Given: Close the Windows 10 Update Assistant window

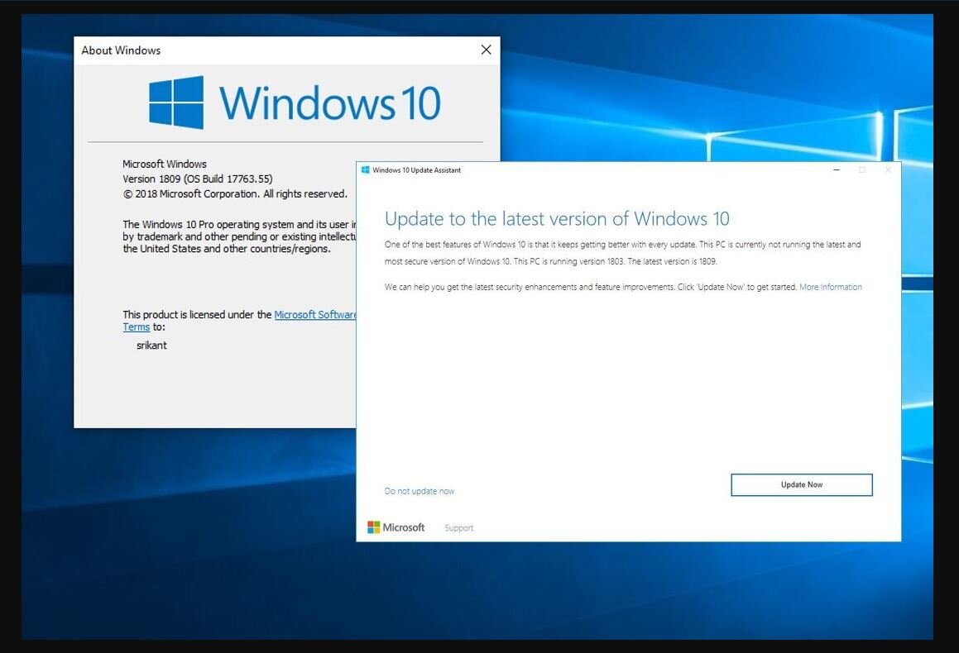Looking at the screenshot, I should [x=888, y=169].
